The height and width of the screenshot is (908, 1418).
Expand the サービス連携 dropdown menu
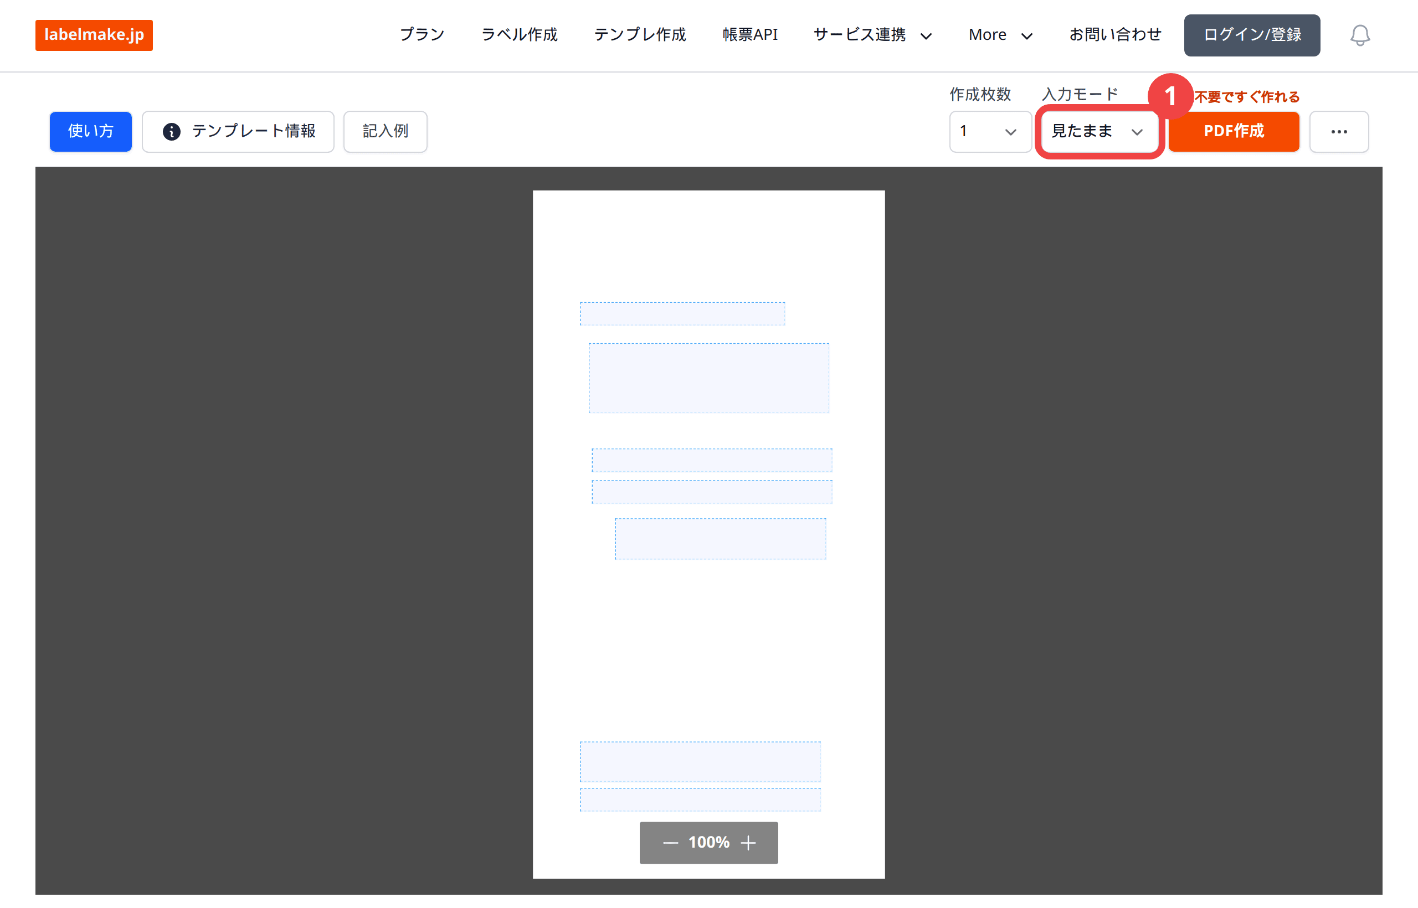tap(872, 35)
